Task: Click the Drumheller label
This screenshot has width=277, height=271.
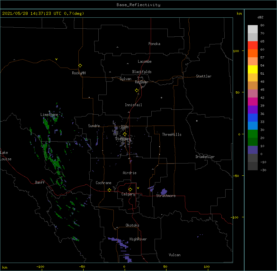Action: coord(205,157)
